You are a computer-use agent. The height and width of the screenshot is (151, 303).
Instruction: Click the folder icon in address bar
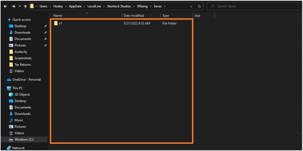pyautogui.click(x=32, y=6)
